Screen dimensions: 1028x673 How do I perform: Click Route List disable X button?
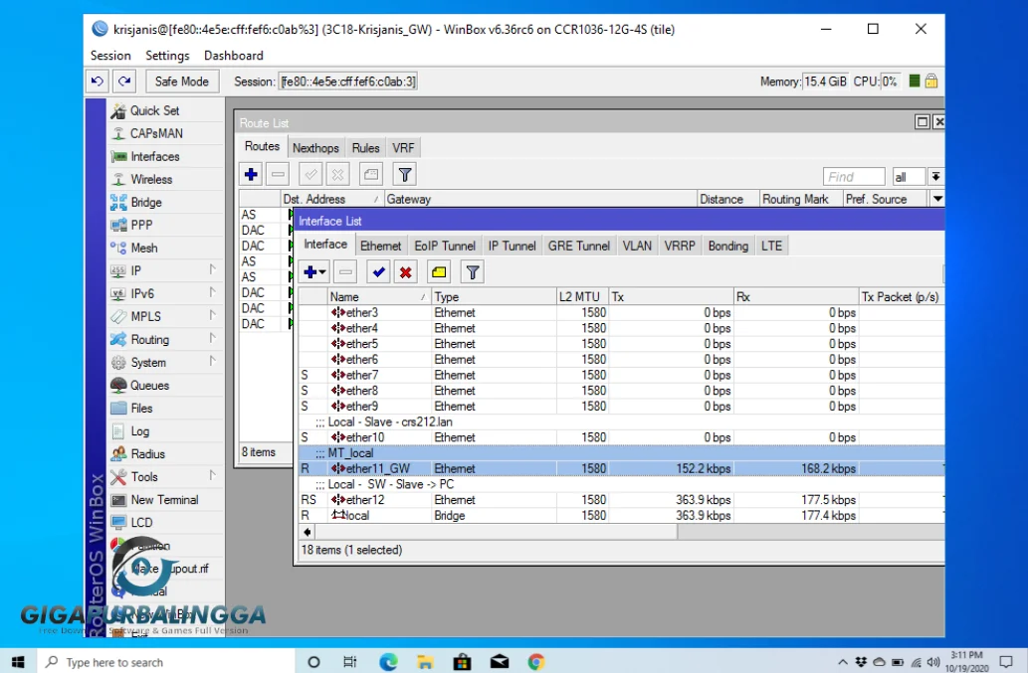(337, 175)
